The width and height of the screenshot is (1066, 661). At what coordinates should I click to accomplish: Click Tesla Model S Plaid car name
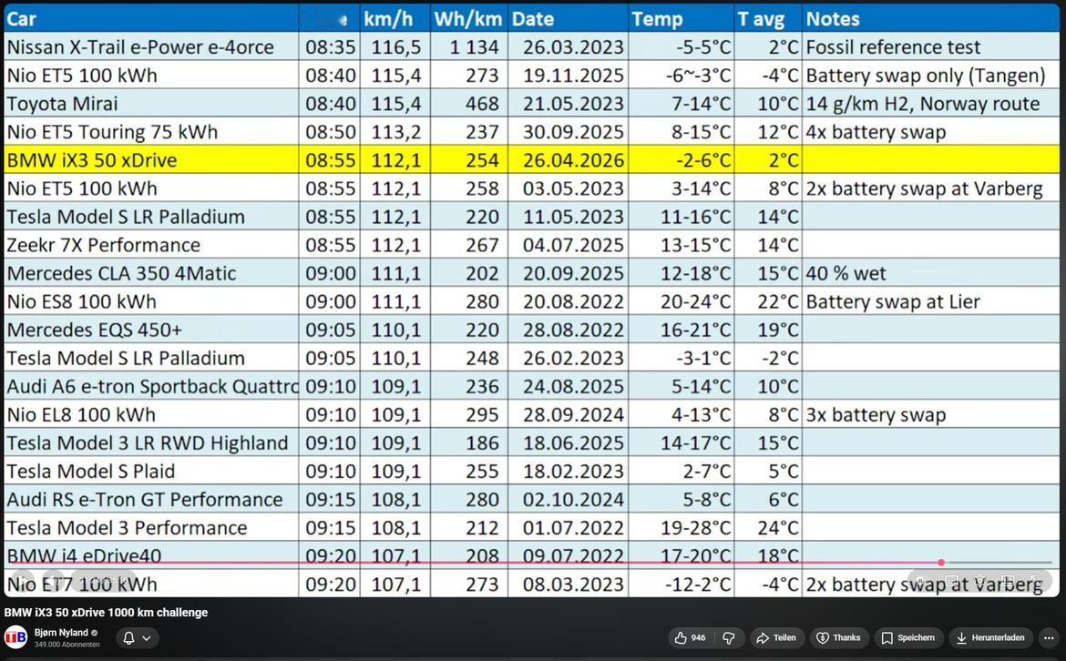tap(91, 472)
